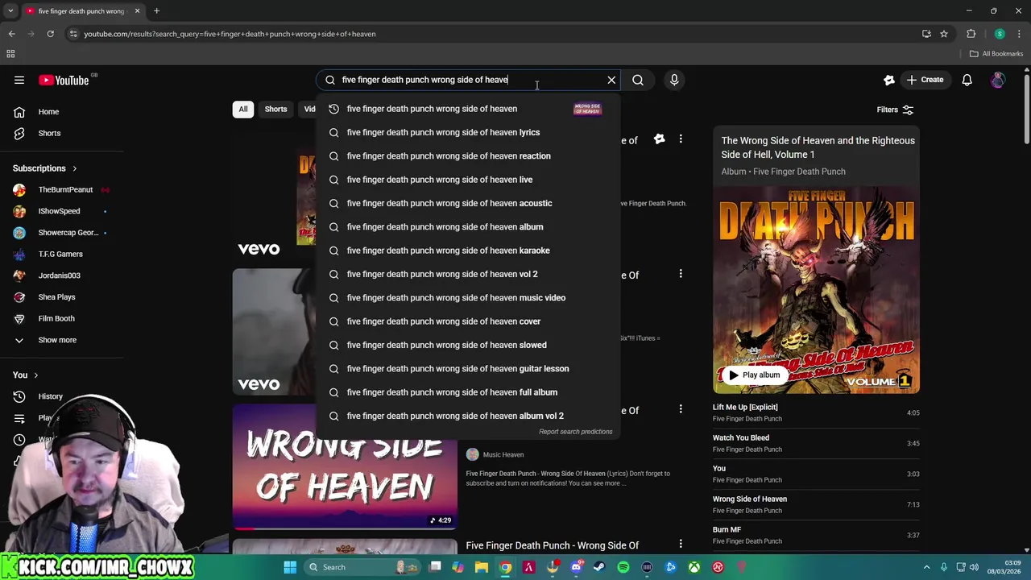Expand Show more subscriptions
The height and width of the screenshot is (580, 1031).
[x=56, y=340]
